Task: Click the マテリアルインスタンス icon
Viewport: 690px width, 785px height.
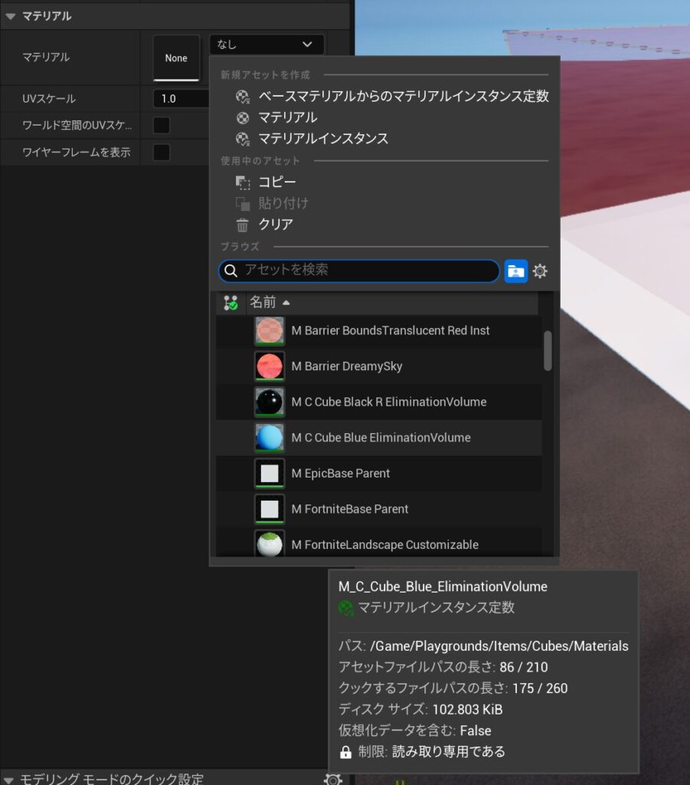Action: [243, 140]
